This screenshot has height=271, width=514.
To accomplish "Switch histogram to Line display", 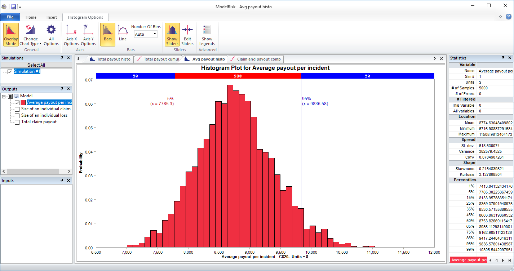I will point(123,35).
